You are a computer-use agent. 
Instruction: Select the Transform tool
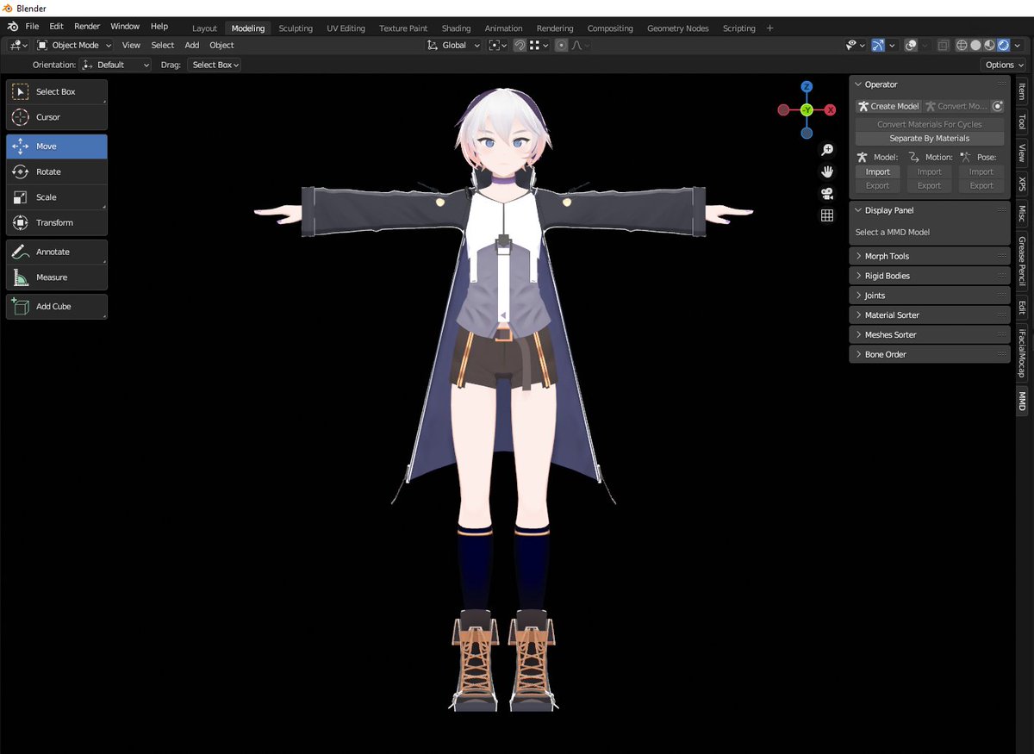click(57, 223)
